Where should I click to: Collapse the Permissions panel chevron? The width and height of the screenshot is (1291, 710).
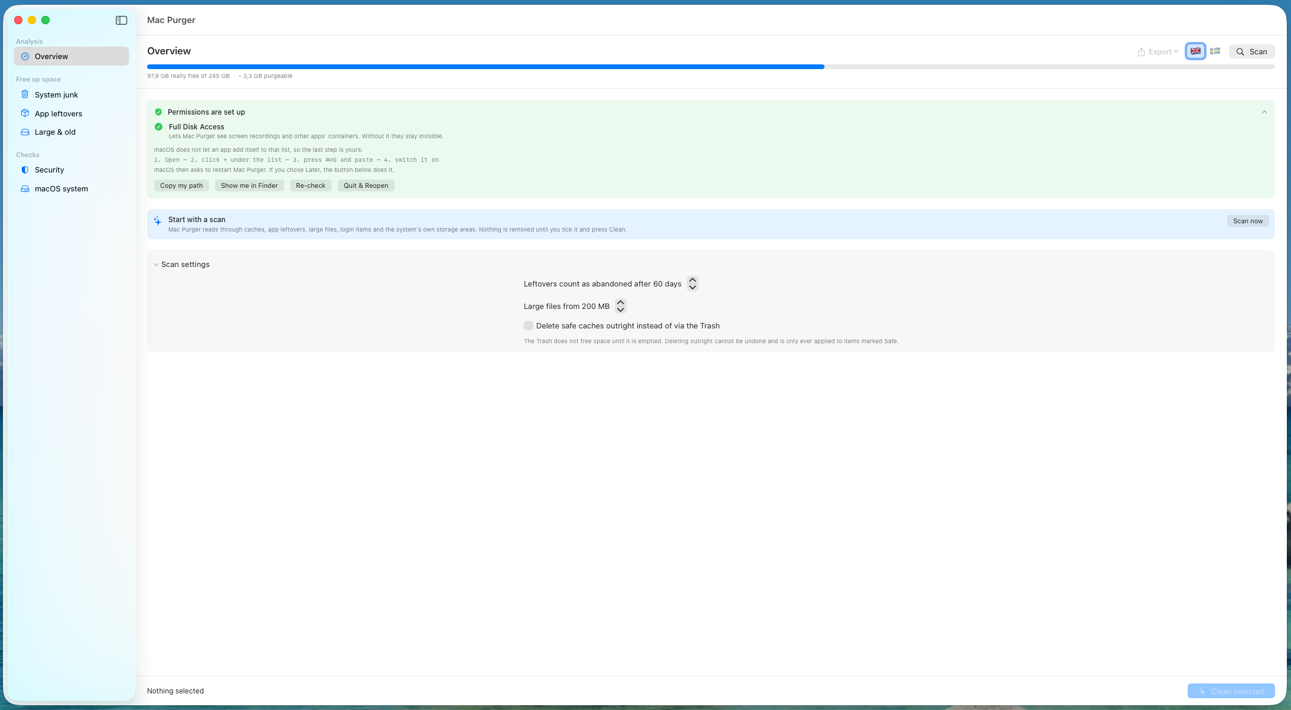click(1264, 112)
